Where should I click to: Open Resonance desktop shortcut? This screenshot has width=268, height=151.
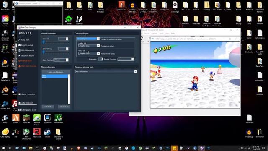(x=37, y=133)
